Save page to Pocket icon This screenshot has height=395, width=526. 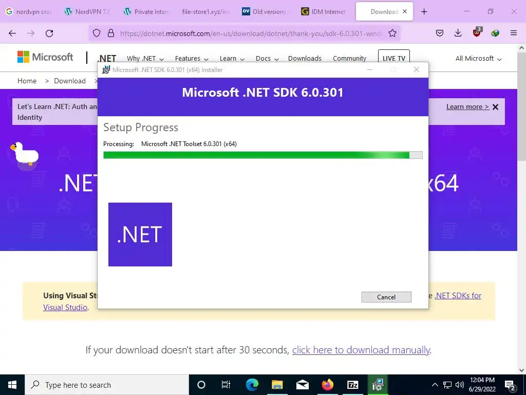pyautogui.click(x=440, y=33)
